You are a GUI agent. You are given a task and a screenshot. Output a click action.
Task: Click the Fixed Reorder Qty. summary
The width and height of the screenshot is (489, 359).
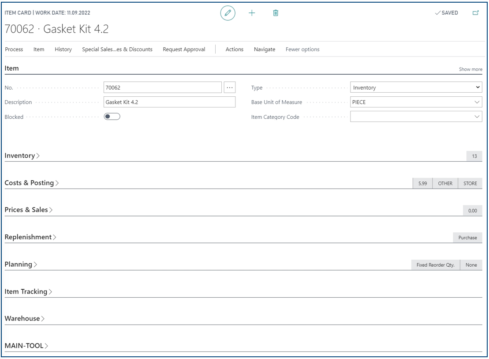(436, 265)
